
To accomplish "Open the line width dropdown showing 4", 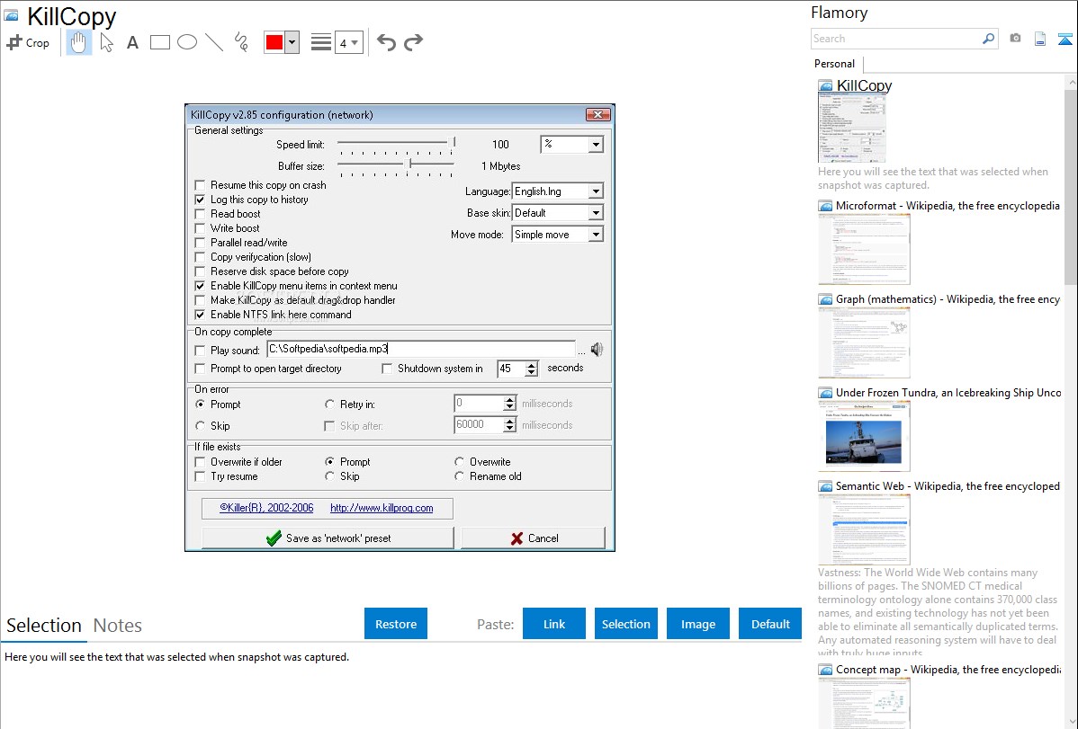I will pyautogui.click(x=349, y=42).
